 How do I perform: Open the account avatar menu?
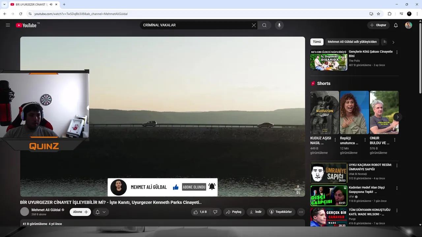click(x=408, y=25)
